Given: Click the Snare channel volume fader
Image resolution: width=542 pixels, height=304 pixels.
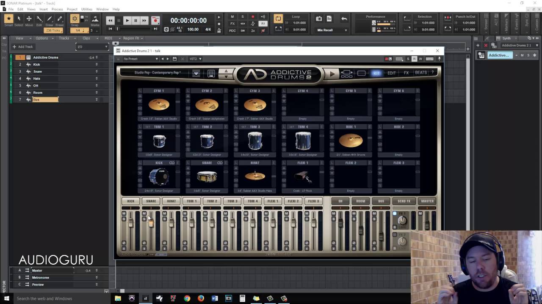Looking at the screenshot, I should coord(151,223).
